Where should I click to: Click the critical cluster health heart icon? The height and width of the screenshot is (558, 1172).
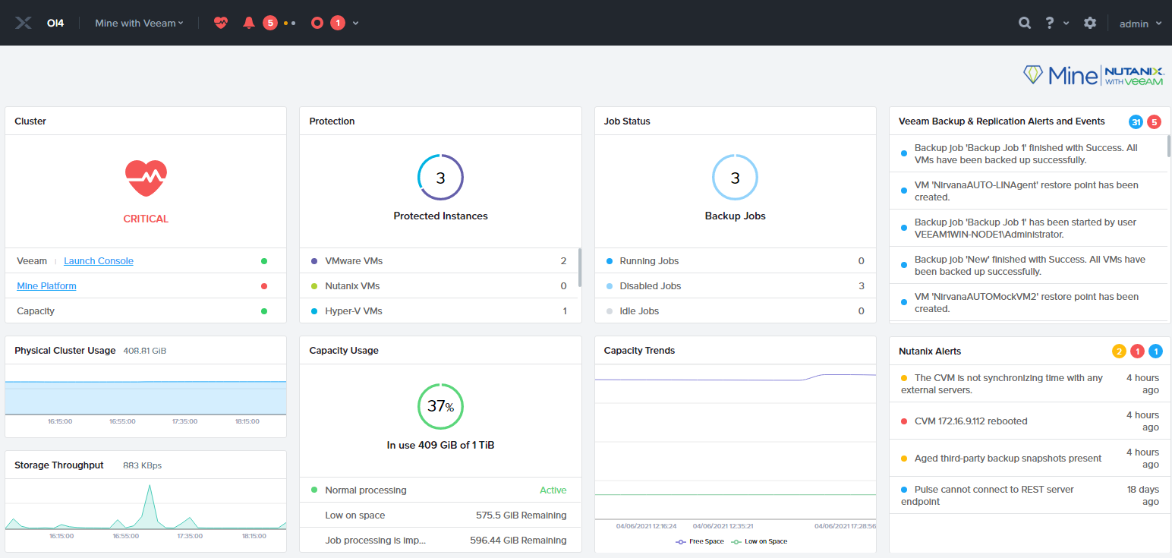pyautogui.click(x=146, y=178)
